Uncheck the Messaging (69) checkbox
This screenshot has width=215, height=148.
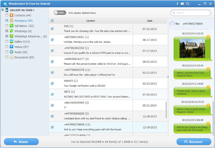point(7,20)
